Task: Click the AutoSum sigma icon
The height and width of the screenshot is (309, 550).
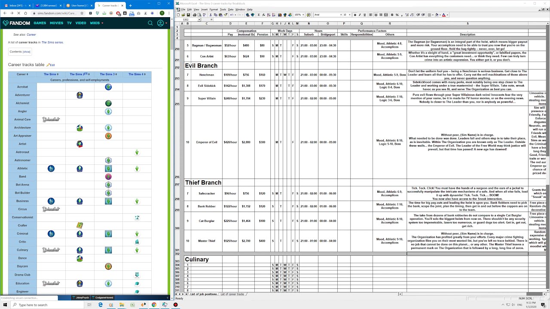Action: [x=259, y=15]
